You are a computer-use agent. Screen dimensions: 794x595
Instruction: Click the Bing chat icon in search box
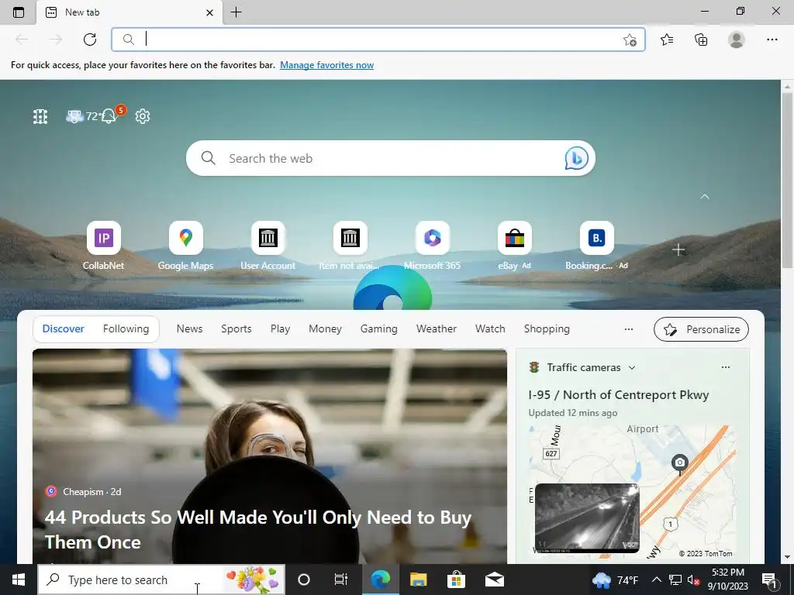pyautogui.click(x=576, y=158)
